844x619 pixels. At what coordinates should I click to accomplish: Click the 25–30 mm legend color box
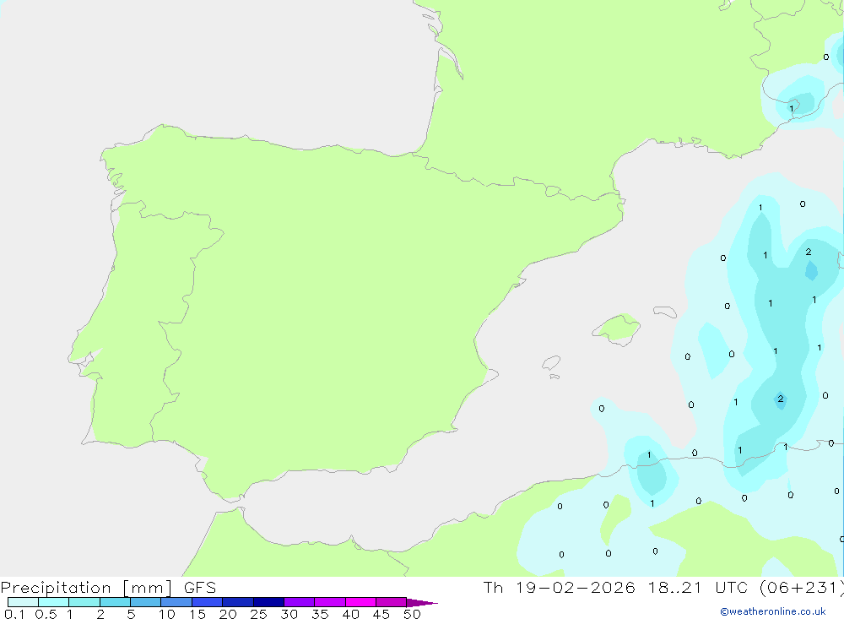click(x=268, y=602)
